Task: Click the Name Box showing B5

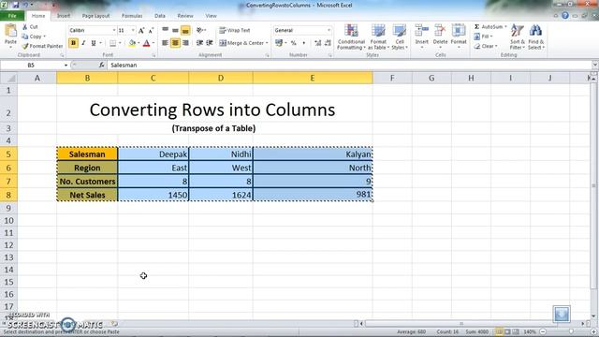Action: [x=31, y=66]
